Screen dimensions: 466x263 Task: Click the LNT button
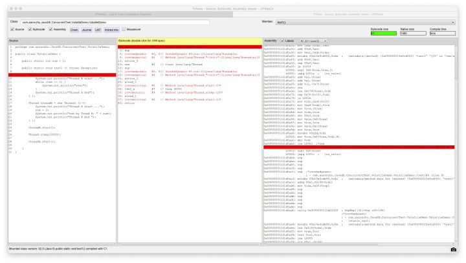pyautogui.click(x=98, y=30)
